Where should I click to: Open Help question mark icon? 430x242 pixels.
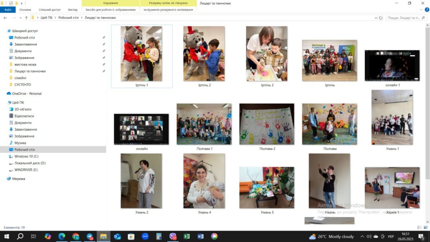(x=427, y=10)
